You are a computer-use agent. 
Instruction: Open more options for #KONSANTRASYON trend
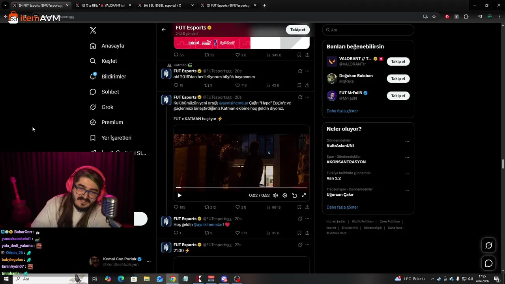pyautogui.click(x=407, y=157)
